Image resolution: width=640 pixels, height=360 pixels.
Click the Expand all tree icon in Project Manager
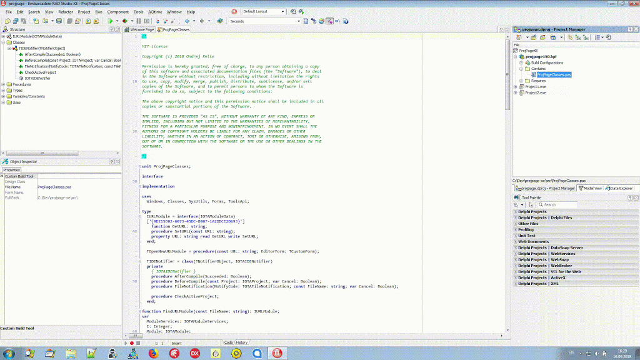pos(578,37)
